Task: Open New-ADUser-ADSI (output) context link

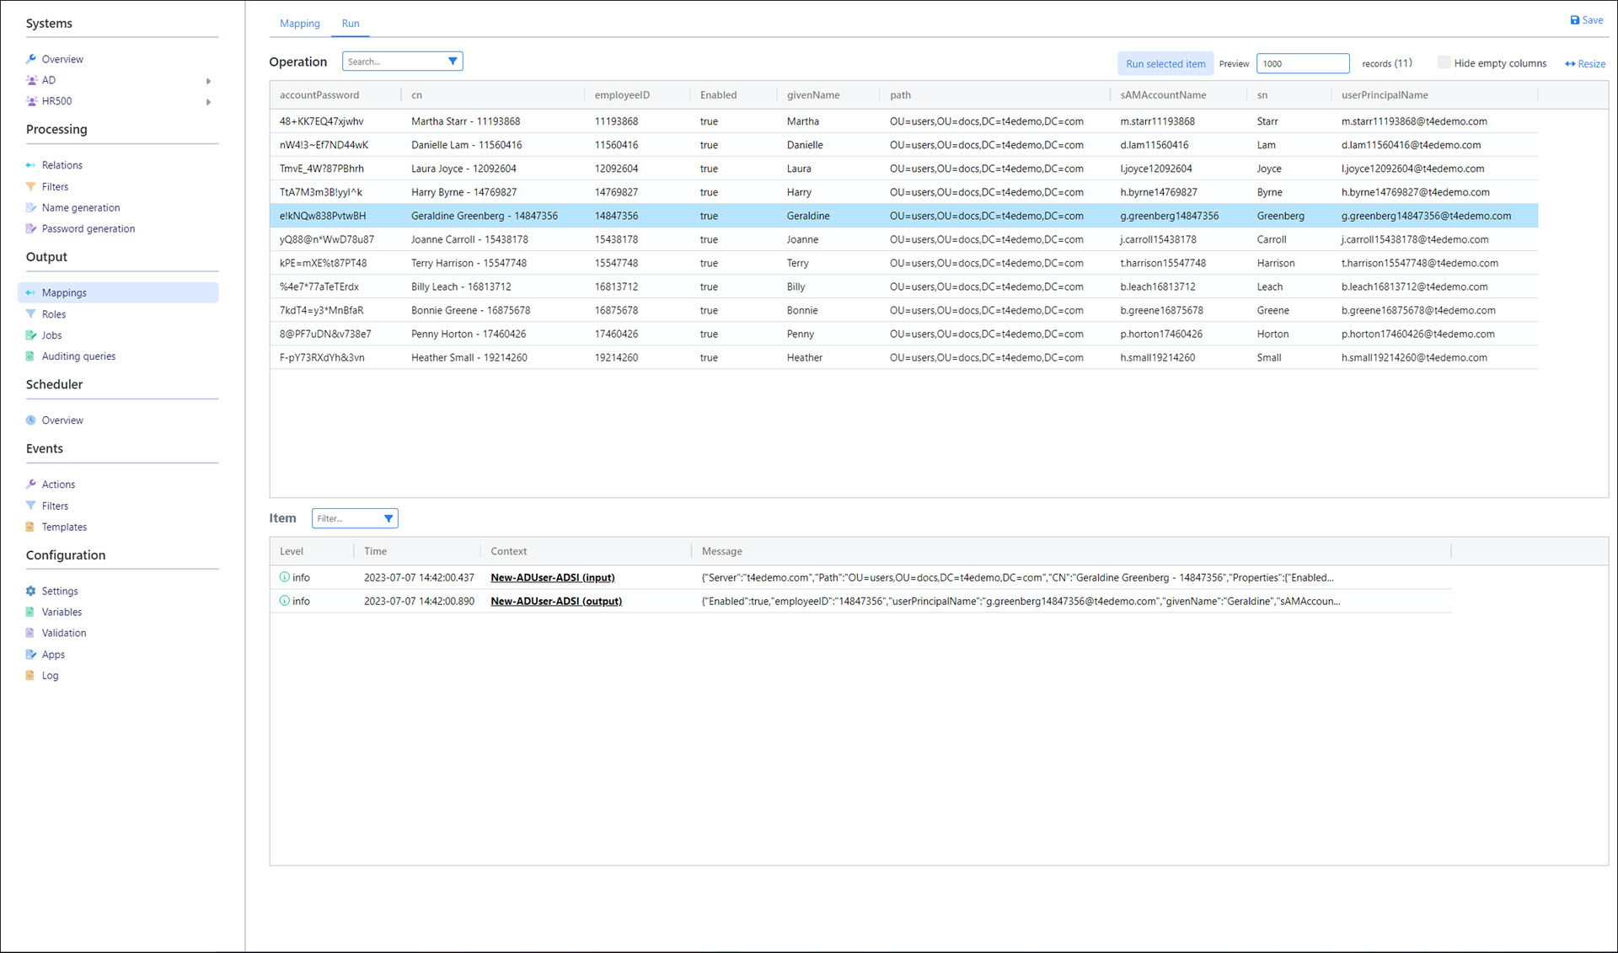Action: (x=556, y=602)
